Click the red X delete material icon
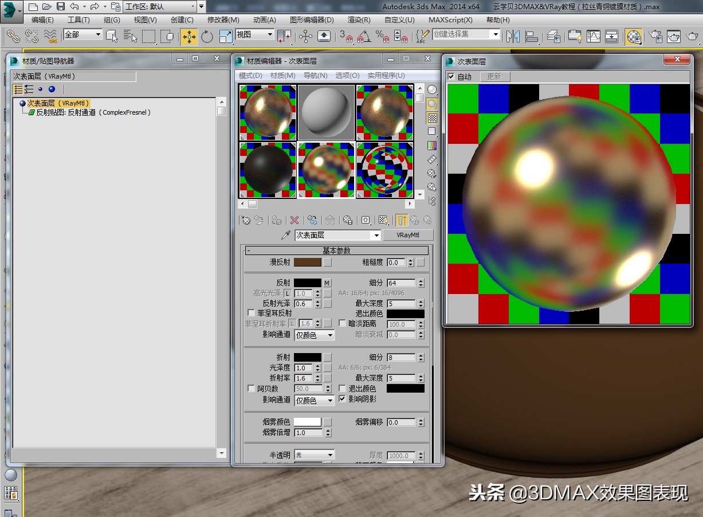This screenshot has width=703, height=517. [x=294, y=220]
